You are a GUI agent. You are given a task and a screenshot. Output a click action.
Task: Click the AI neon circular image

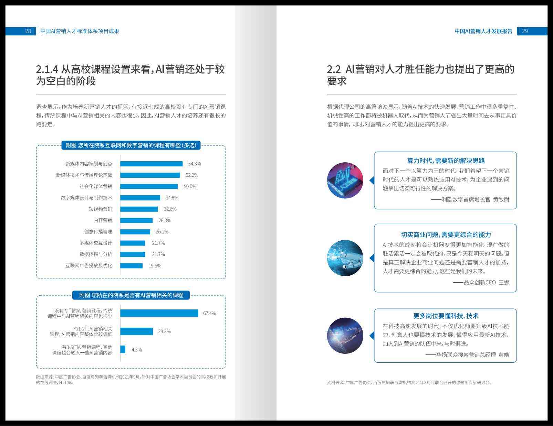tap(345, 181)
